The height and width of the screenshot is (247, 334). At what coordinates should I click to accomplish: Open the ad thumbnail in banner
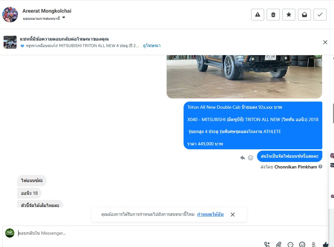(x=10, y=42)
